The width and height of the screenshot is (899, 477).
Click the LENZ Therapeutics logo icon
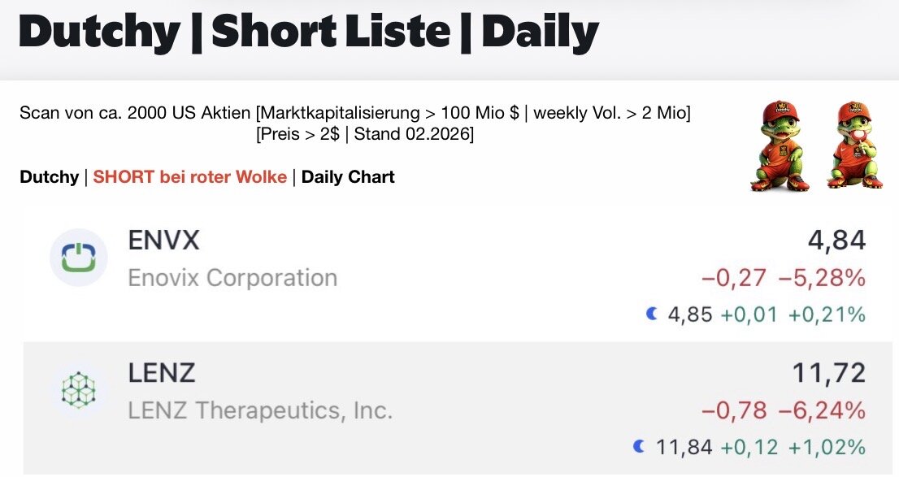(79, 391)
